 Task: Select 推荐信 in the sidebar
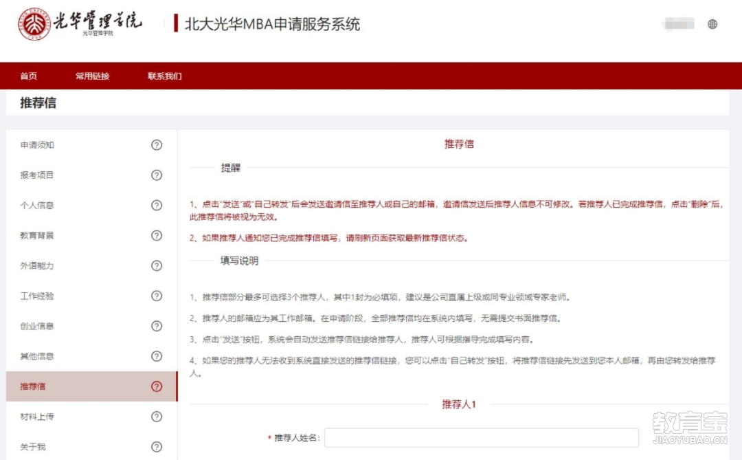click(91, 386)
